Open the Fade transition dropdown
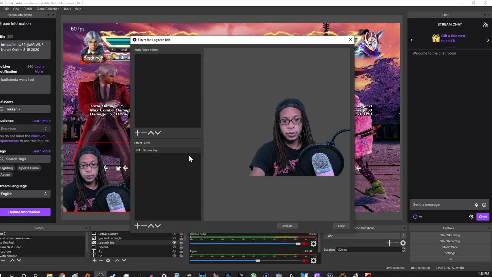Viewport: 492px width, 277px height. pyautogui.click(x=364, y=236)
